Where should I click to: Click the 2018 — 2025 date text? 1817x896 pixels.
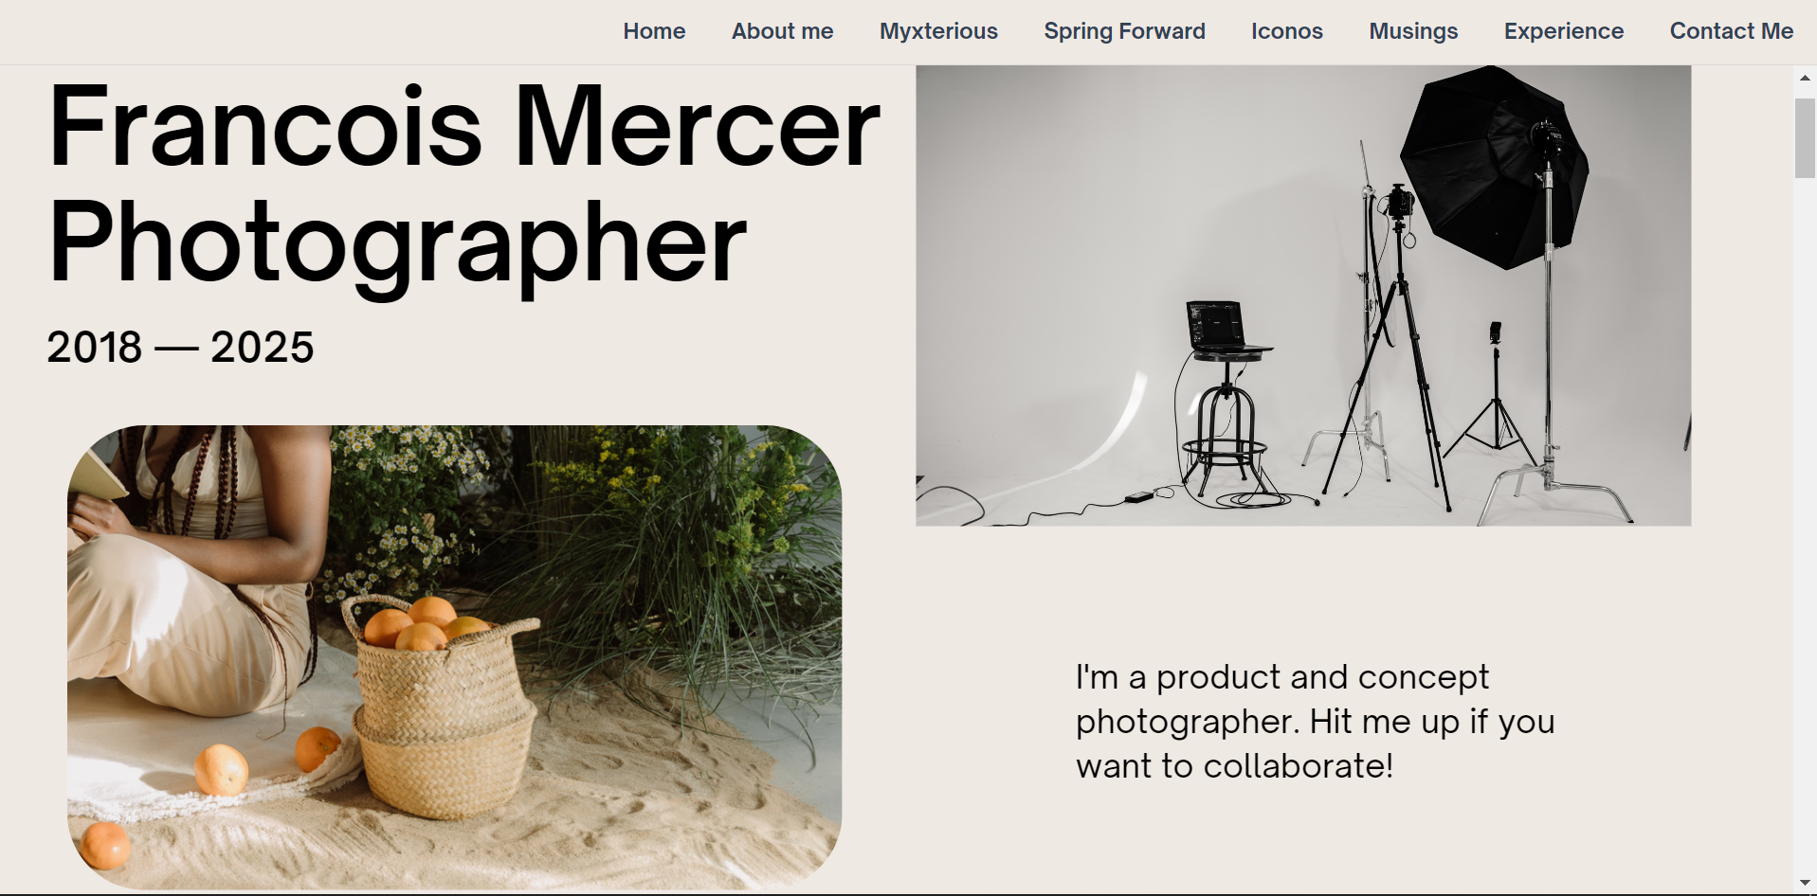pyautogui.click(x=180, y=347)
